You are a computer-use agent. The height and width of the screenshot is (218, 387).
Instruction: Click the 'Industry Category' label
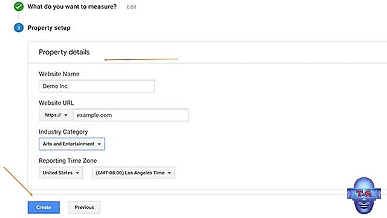tap(63, 132)
